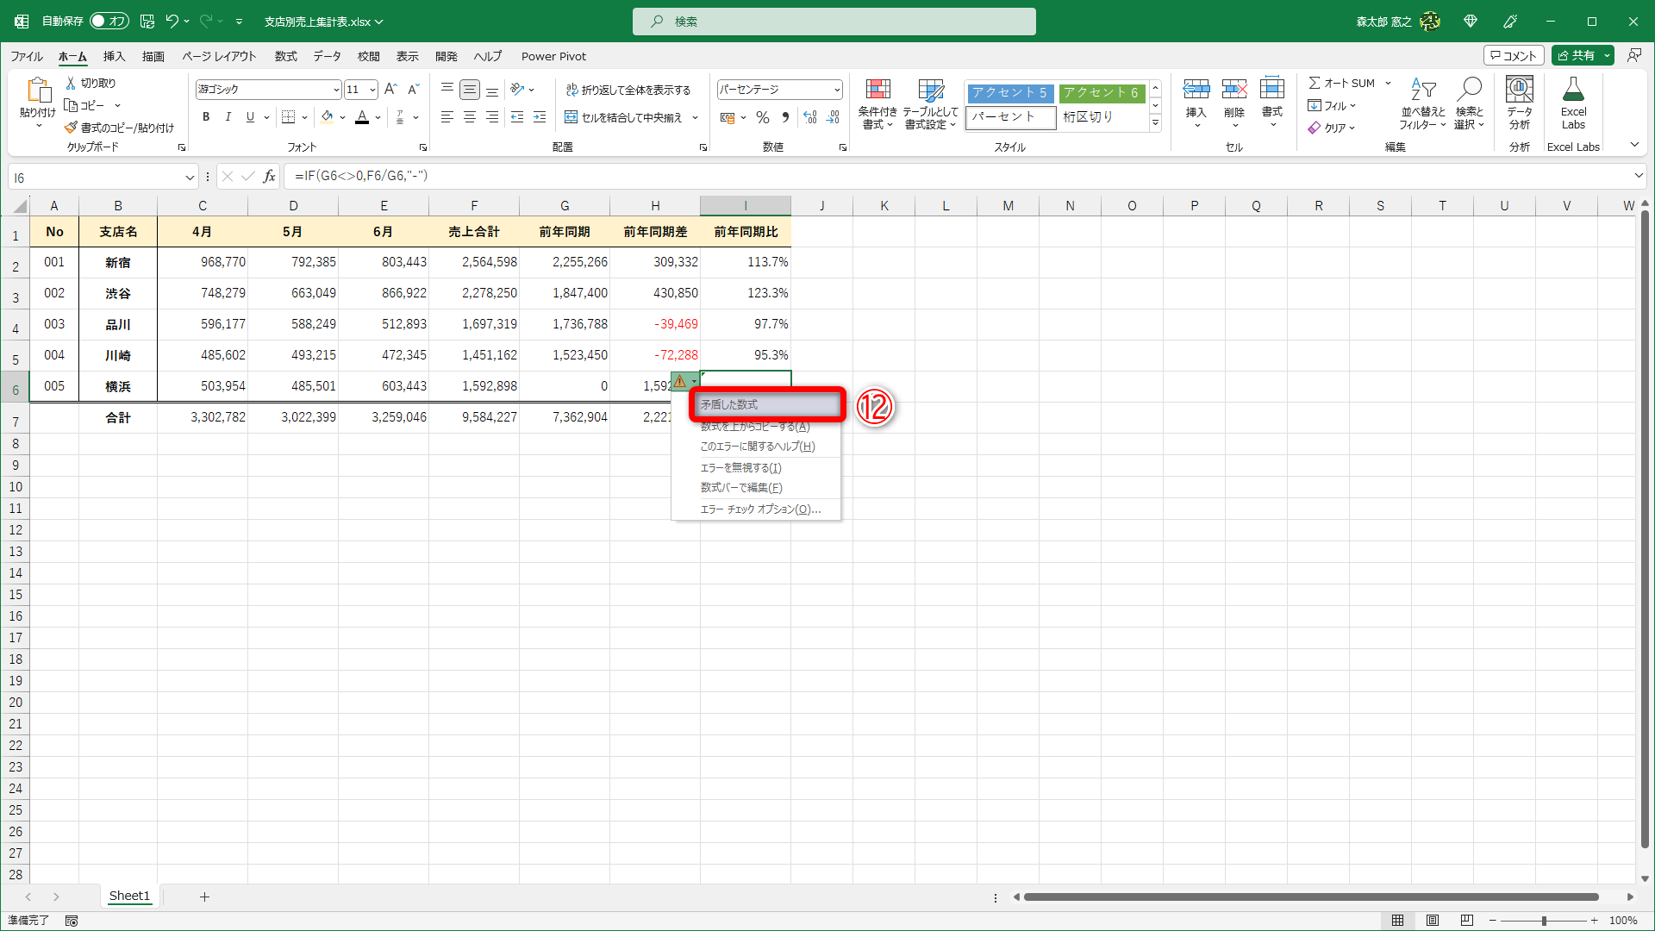Toggle the AutoSave switch
The image size is (1655, 931).
click(109, 21)
